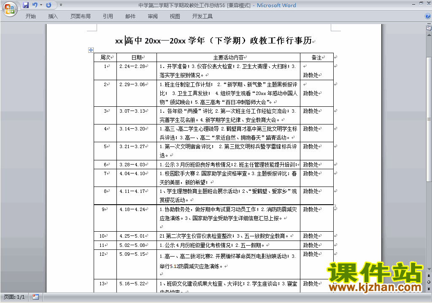Screen dimensions: 432x303
Task: Click the document title heading text
Action: tap(213, 41)
